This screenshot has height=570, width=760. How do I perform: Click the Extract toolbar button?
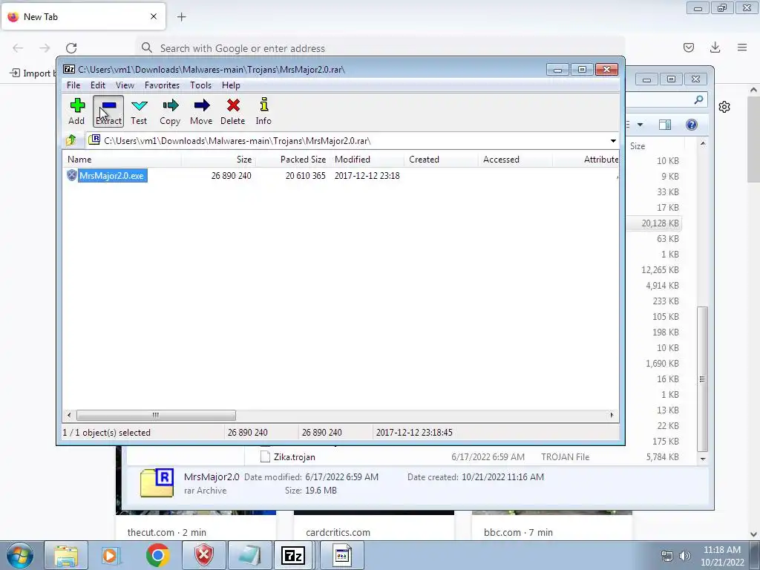(108, 111)
